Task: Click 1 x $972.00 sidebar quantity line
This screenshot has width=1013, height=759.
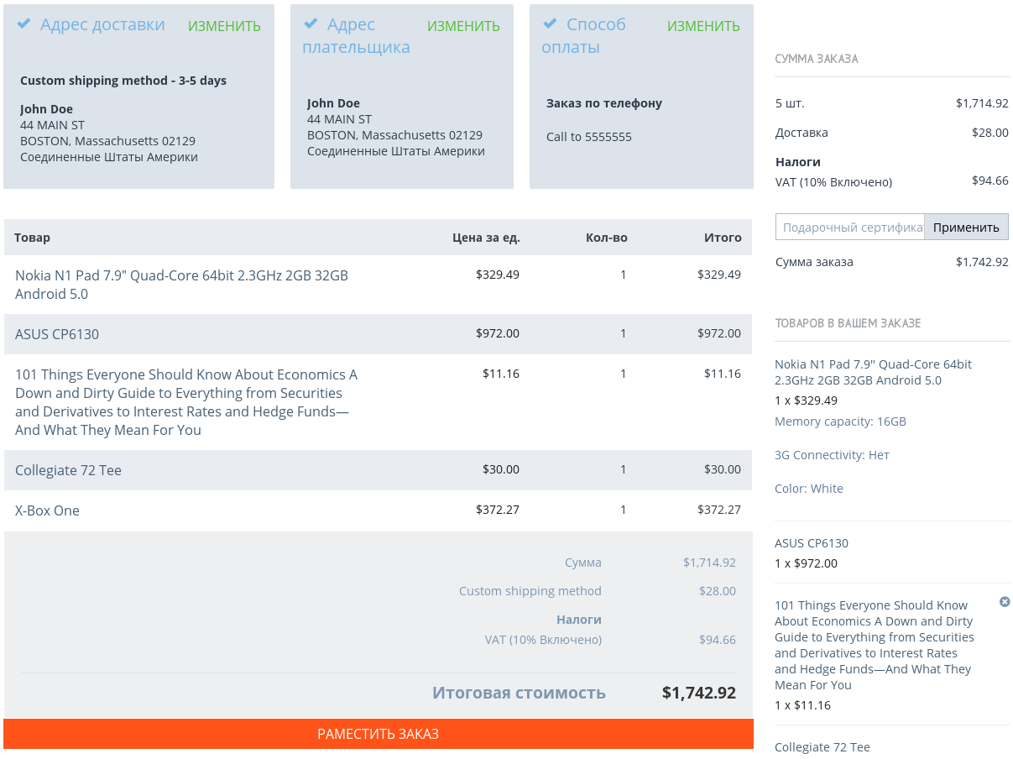Action: [806, 563]
